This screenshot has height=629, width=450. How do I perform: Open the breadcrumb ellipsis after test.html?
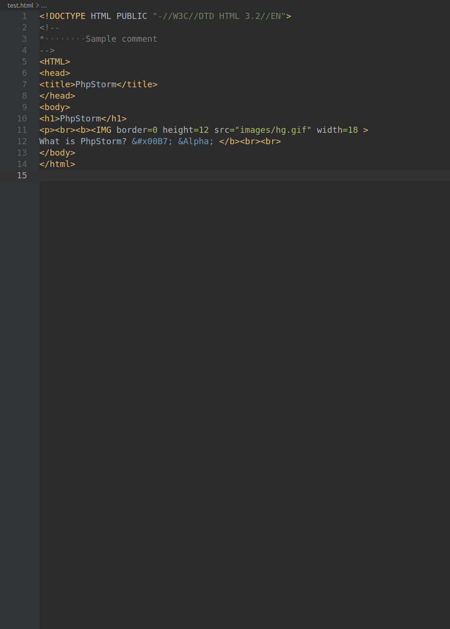coord(44,6)
